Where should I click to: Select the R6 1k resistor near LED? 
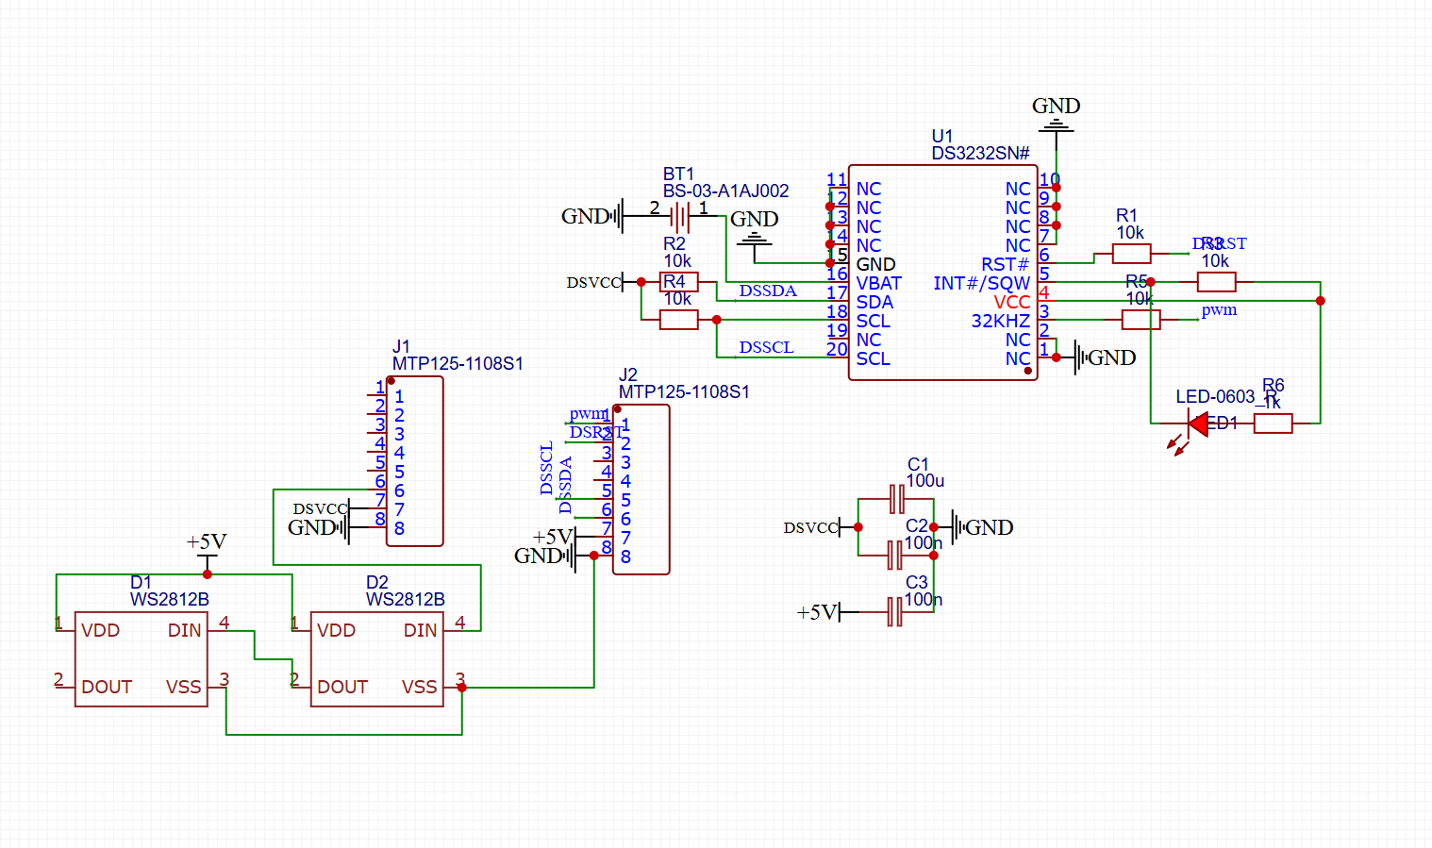point(1273,424)
